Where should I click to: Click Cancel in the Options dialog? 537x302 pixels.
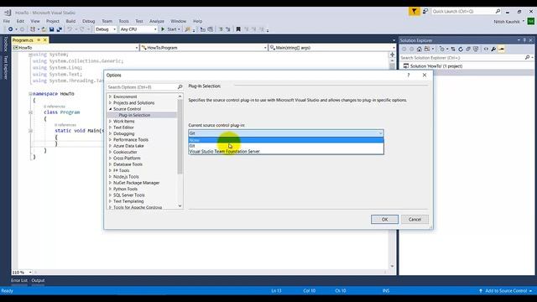point(414,220)
